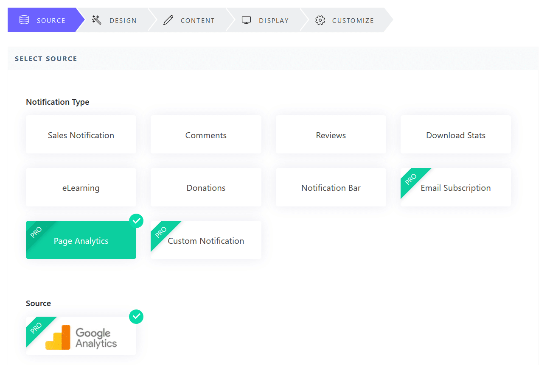This screenshot has width=547, height=365.
Task: Click the database icon on Source step
Action: pos(24,20)
